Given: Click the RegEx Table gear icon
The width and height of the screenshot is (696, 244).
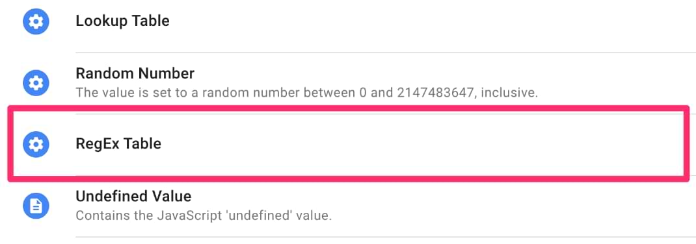Looking at the screenshot, I should (x=36, y=144).
